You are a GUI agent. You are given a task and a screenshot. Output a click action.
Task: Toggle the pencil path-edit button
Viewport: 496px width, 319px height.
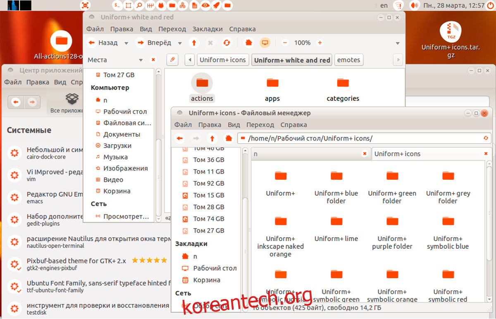point(172,60)
